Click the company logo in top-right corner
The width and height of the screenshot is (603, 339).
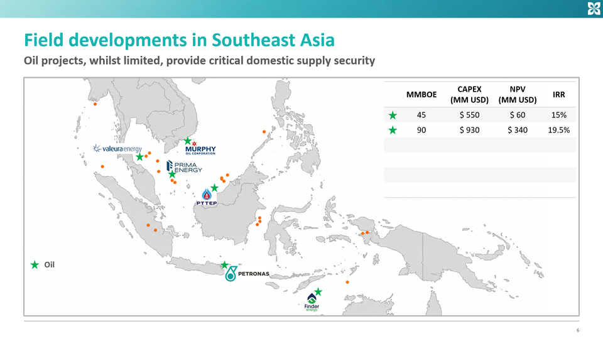pyautogui.click(x=594, y=8)
